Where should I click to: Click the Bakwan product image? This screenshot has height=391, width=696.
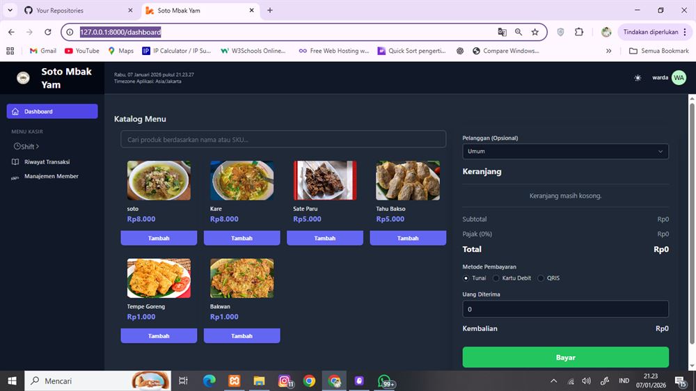point(242,278)
